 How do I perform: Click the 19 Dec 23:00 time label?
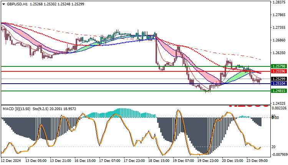pyautogui.click(x=208, y=161)
